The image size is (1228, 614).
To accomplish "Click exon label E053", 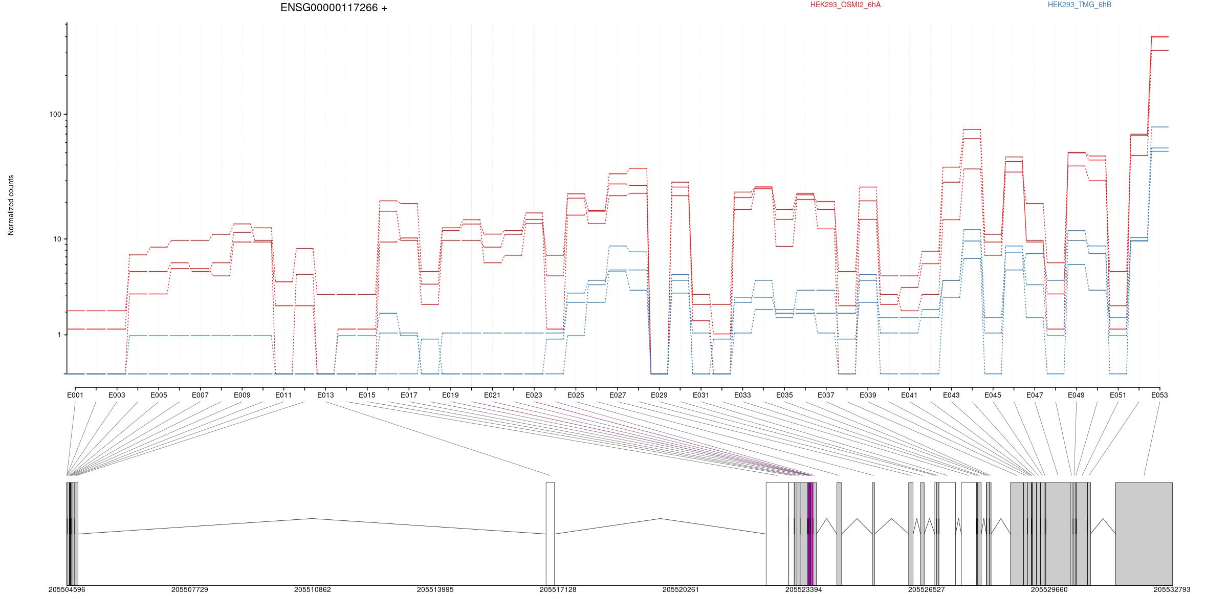I will [1159, 396].
